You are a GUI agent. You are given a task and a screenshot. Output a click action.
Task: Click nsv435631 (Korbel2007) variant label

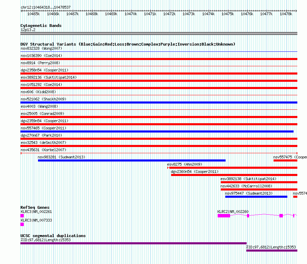(43, 150)
